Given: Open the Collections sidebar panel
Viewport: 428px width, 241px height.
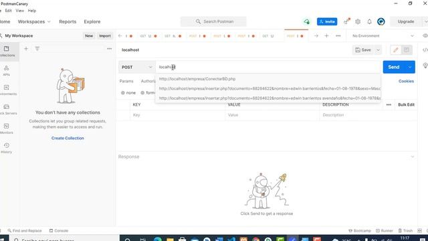Looking at the screenshot, I should (7, 52).
